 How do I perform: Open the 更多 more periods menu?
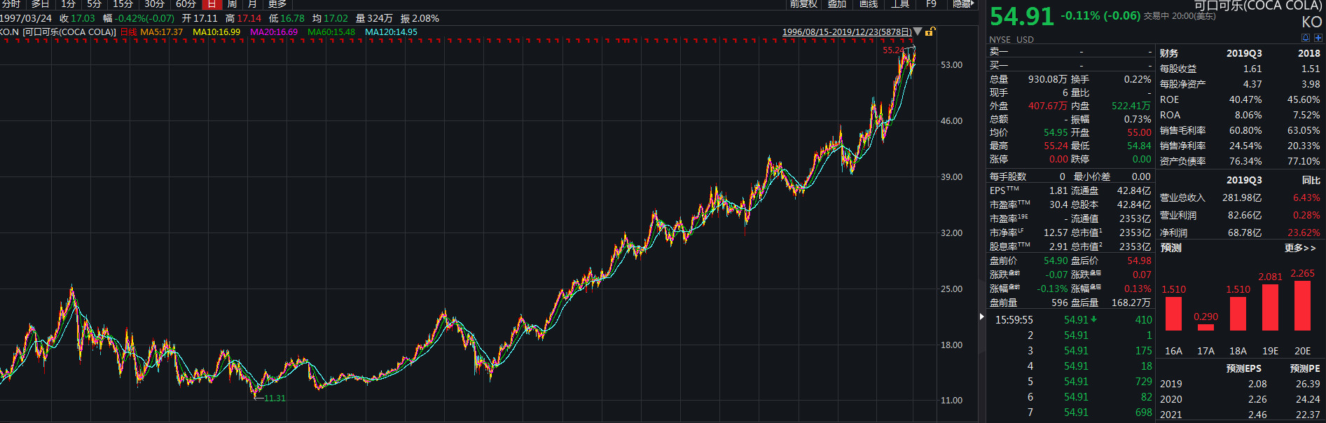pos(277,4)
